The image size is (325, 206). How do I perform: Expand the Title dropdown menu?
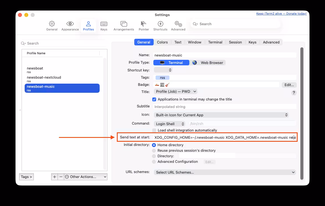coord(176,91)
